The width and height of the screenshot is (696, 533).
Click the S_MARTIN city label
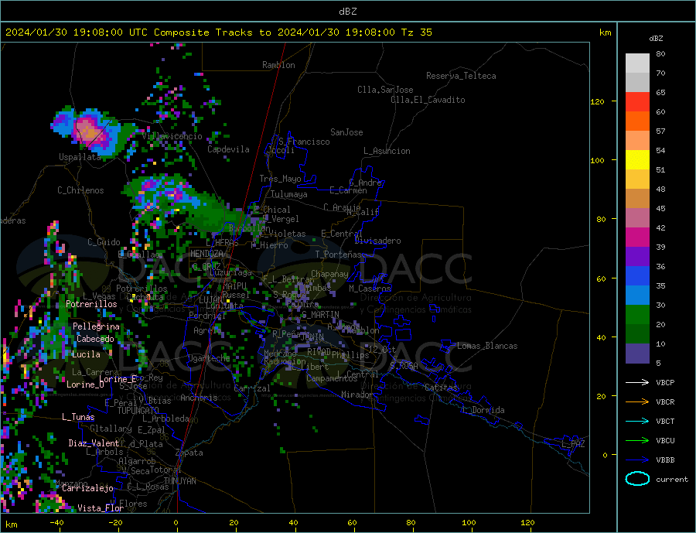(320, 315)
